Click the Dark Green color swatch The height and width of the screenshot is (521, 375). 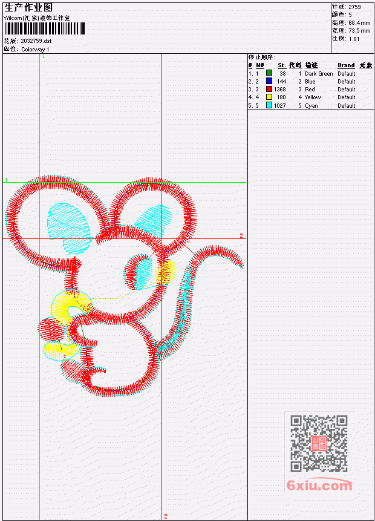pos(269,73)
